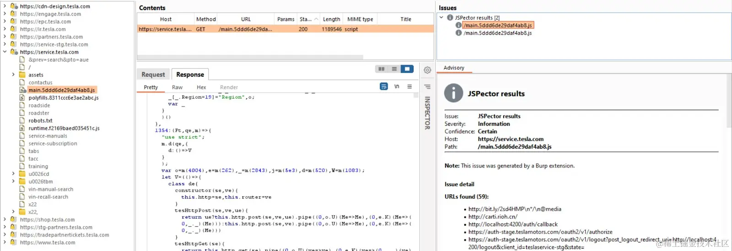Click the assets folder icon
The image size is (732, 251).
22,75
